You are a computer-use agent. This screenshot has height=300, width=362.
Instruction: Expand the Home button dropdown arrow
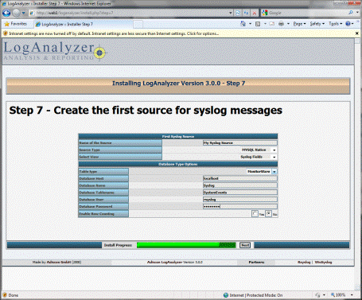pos(250,24)
